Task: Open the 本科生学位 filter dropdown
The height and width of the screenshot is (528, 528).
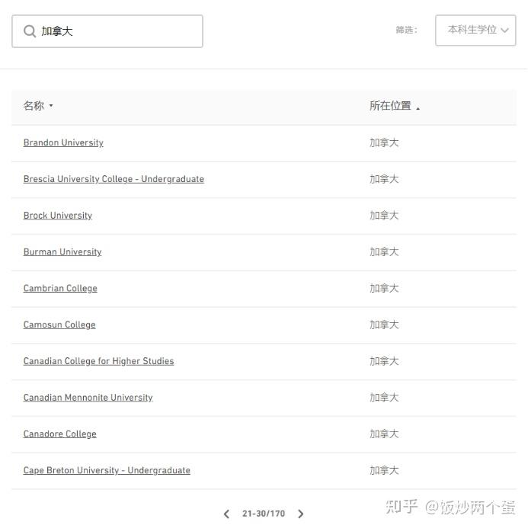Action: point(475,30)
